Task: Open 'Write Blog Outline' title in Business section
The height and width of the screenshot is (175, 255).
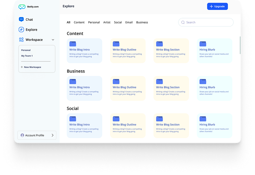Action: pyautogui.click(x=124, y=87)
